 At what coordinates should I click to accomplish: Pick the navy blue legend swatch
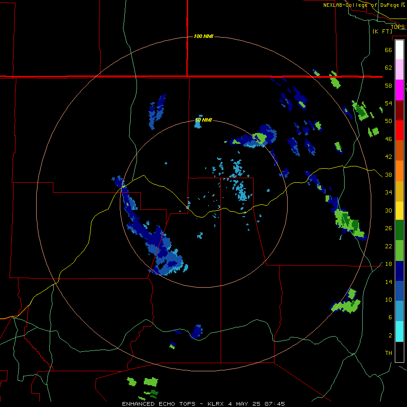pyautogui.click(x=399, y=271)
